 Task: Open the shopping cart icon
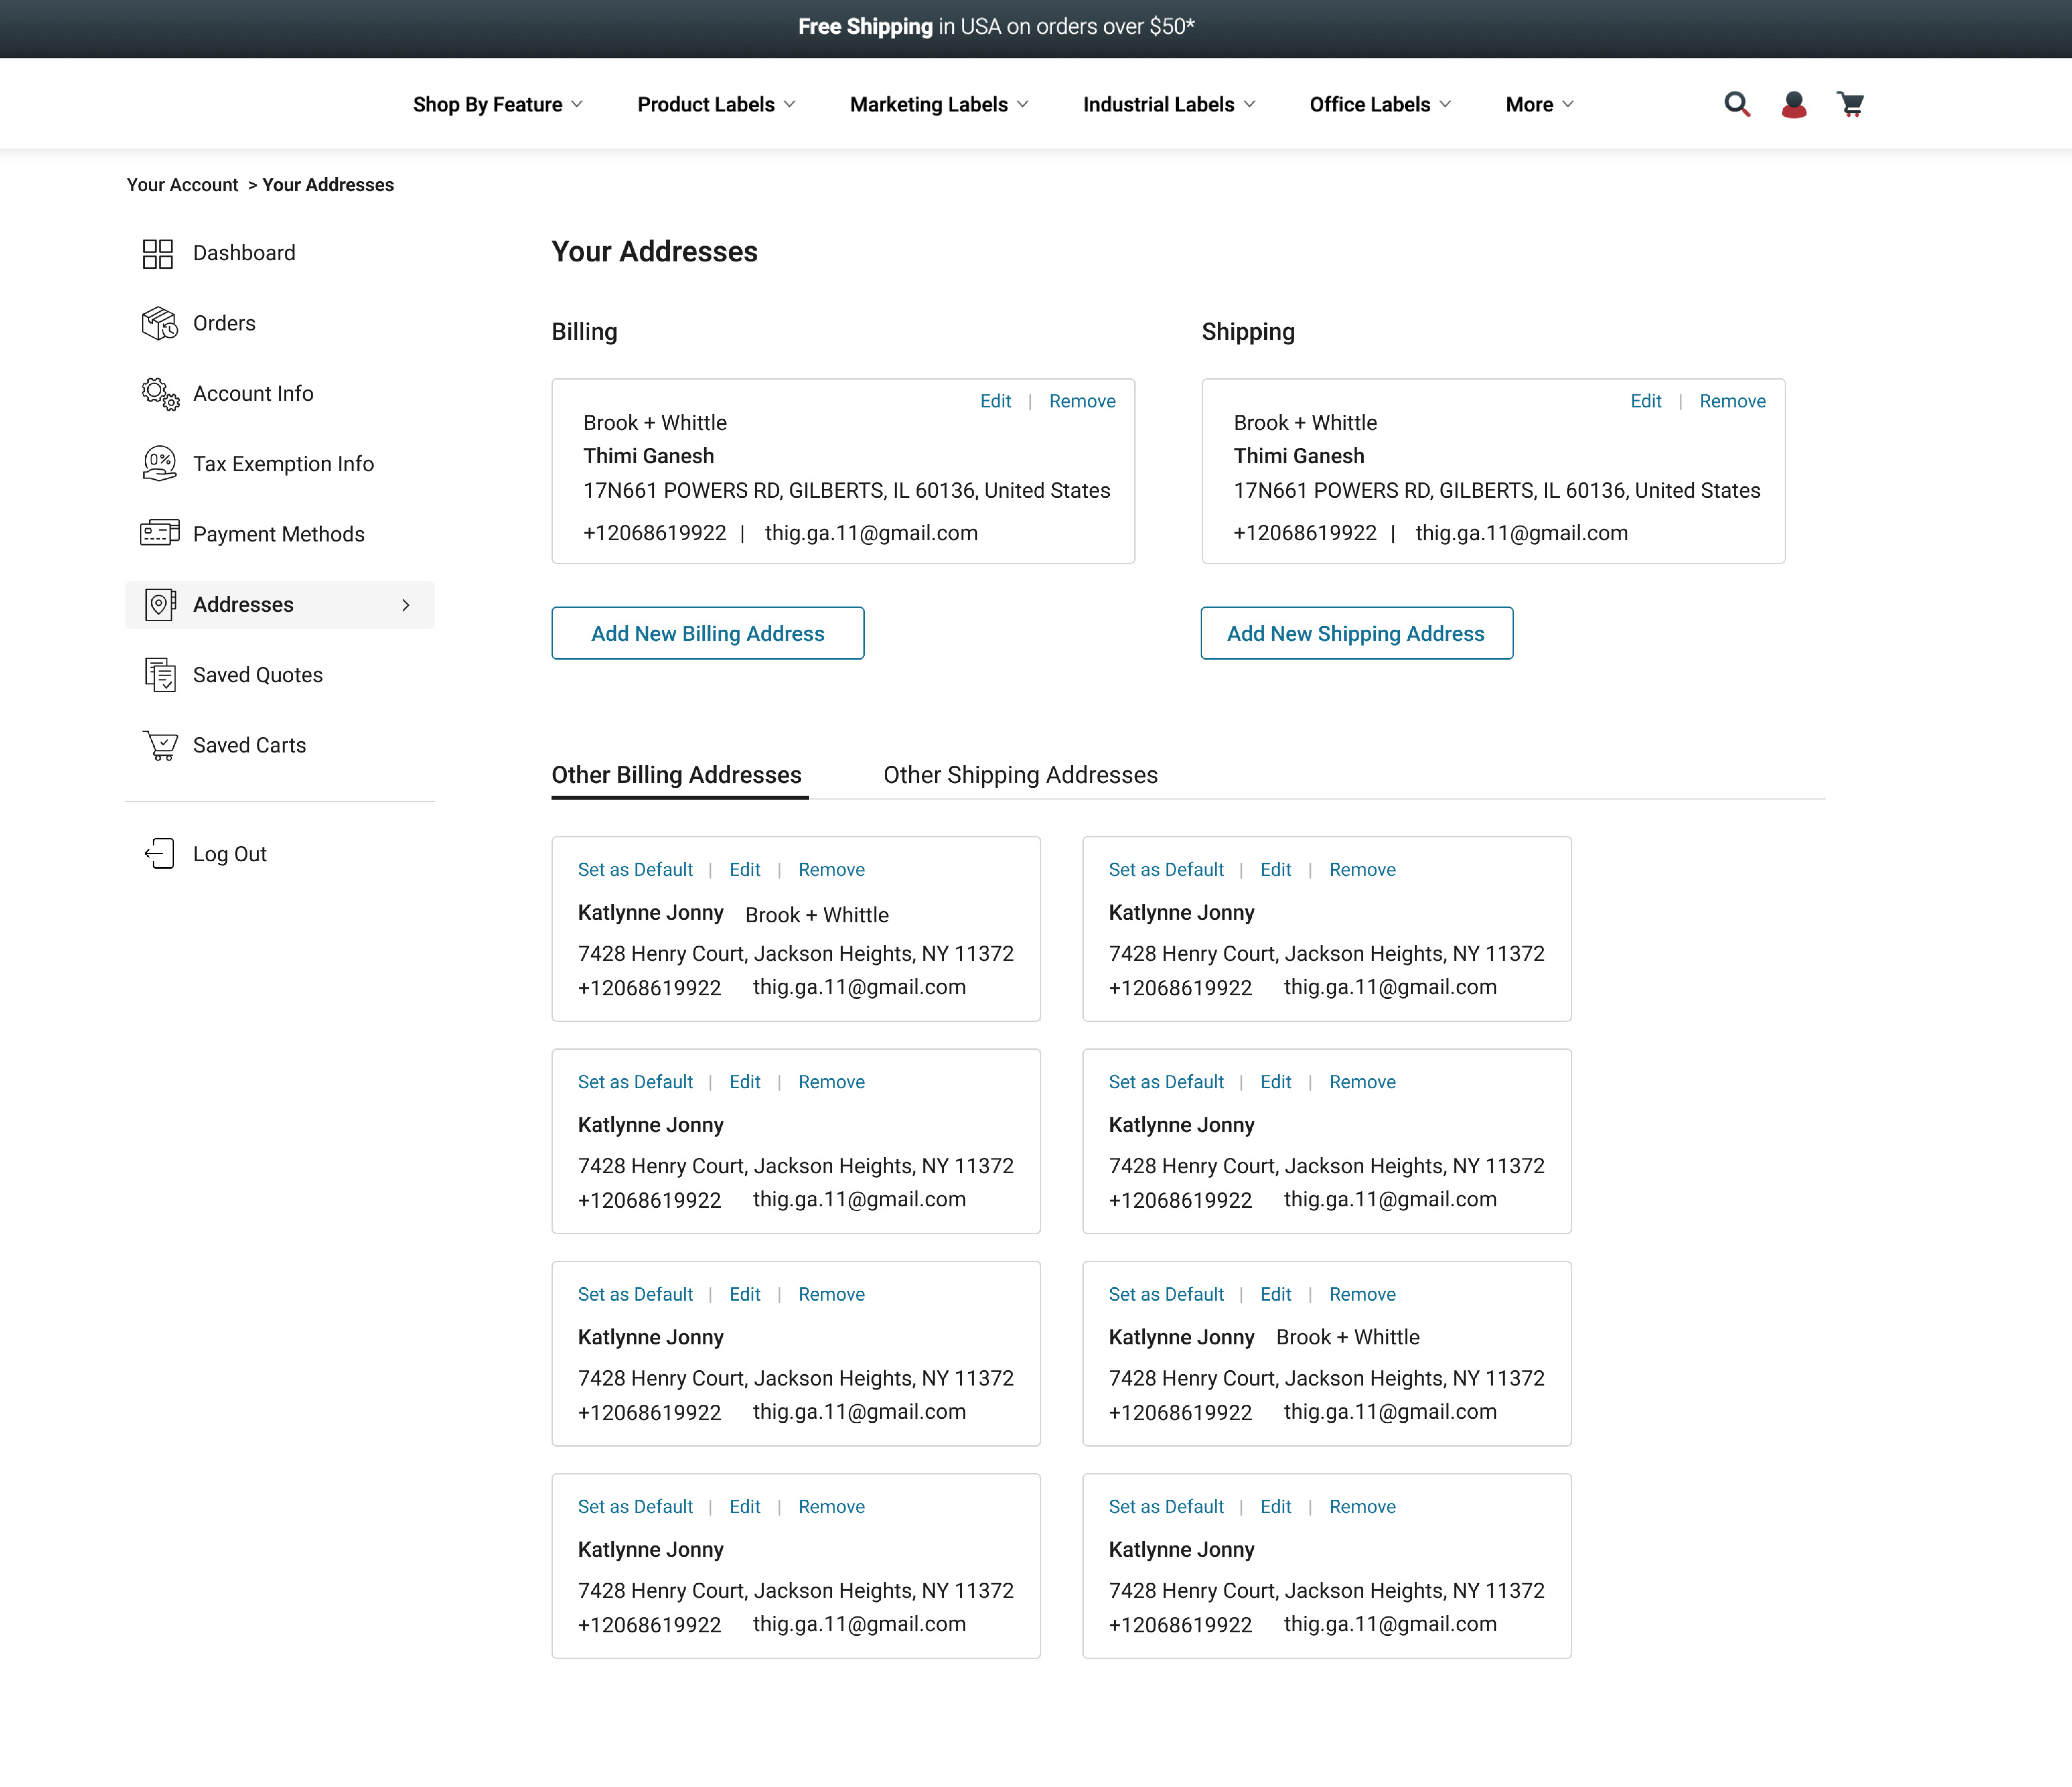pos(1850,104)
